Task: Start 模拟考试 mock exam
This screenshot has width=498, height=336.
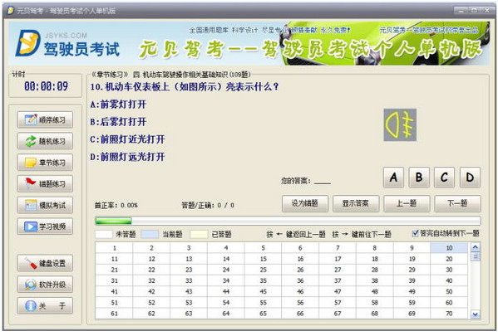Action: [45, 205]
